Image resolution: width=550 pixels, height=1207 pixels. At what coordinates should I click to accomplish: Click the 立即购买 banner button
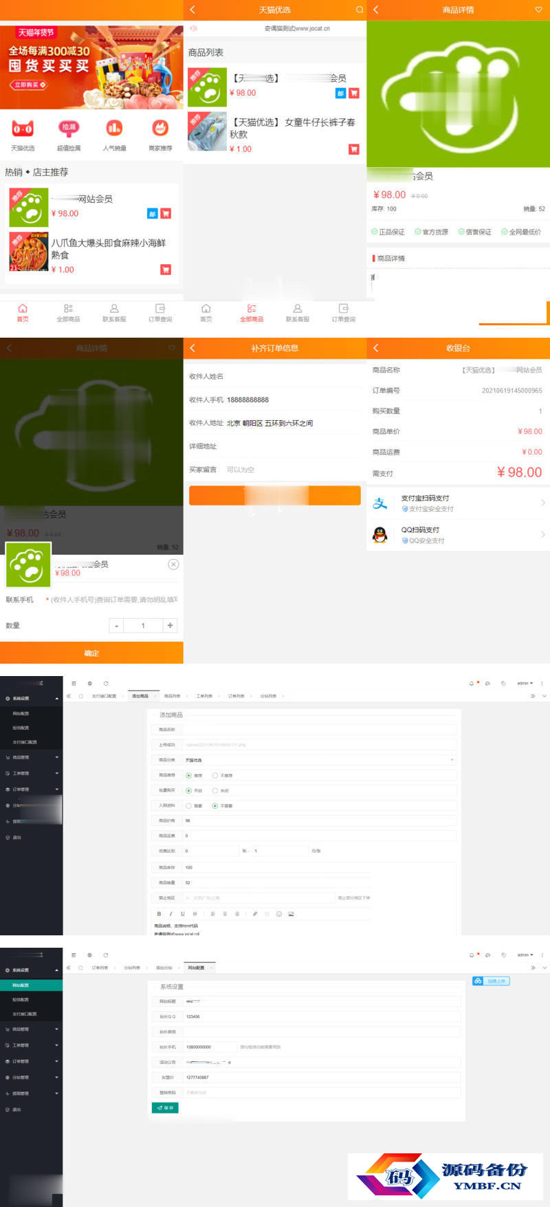click(29, 85)
